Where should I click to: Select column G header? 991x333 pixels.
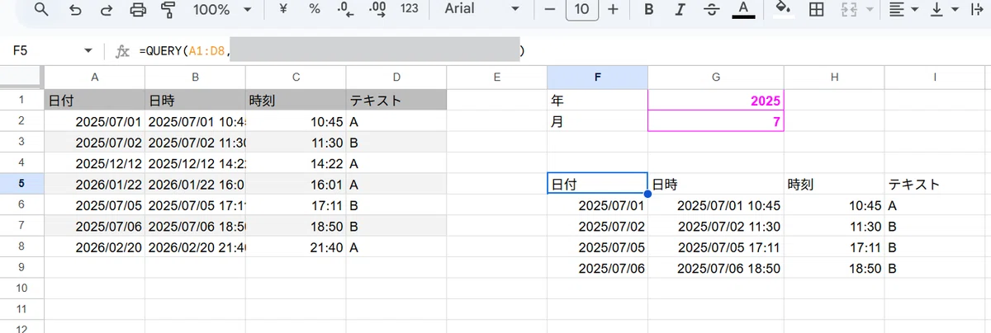point(716,77)
